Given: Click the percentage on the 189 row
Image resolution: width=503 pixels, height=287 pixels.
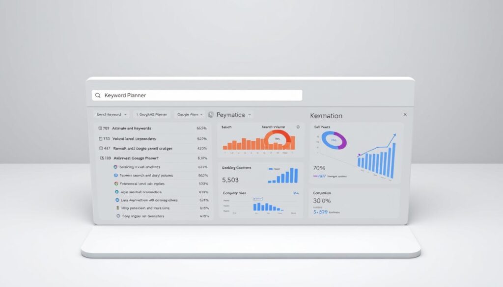Looking at the screenshot, I should coord(202,158).
